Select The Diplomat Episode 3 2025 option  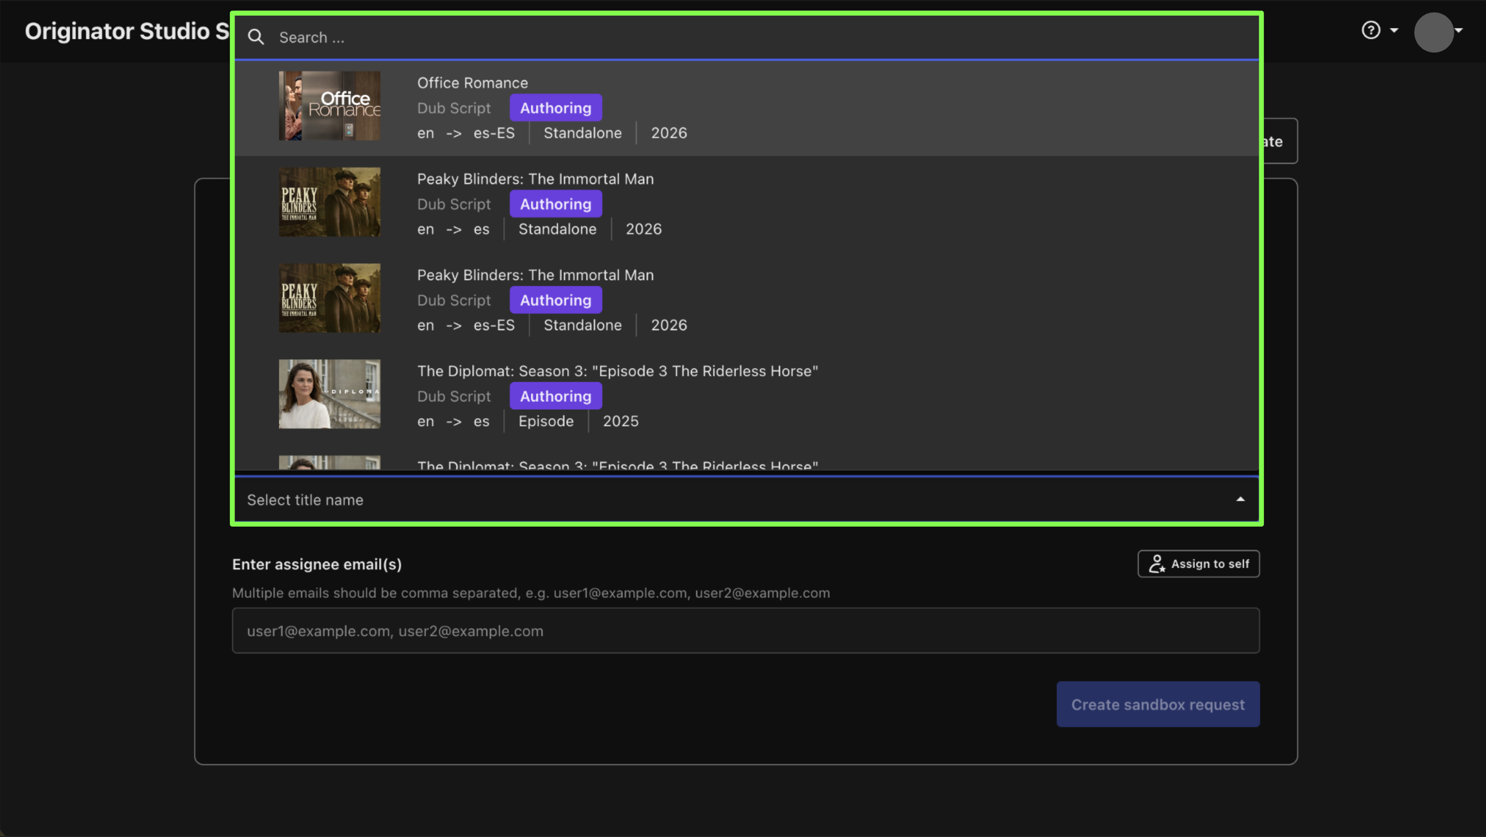(747, 396)
